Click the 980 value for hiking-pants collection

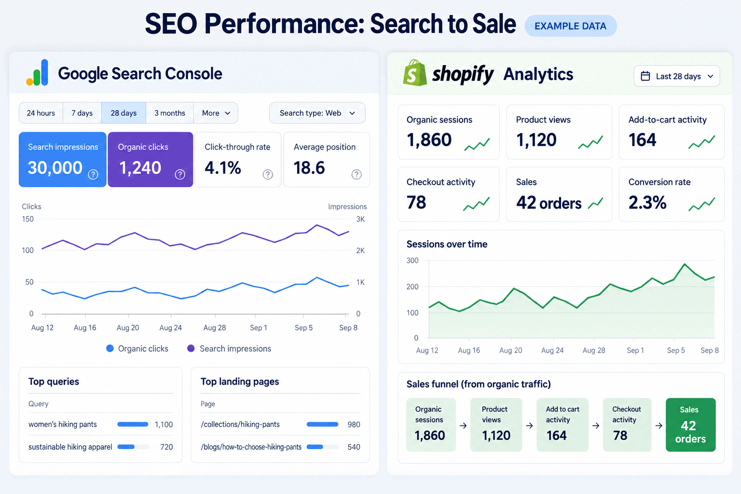point(354,425)
